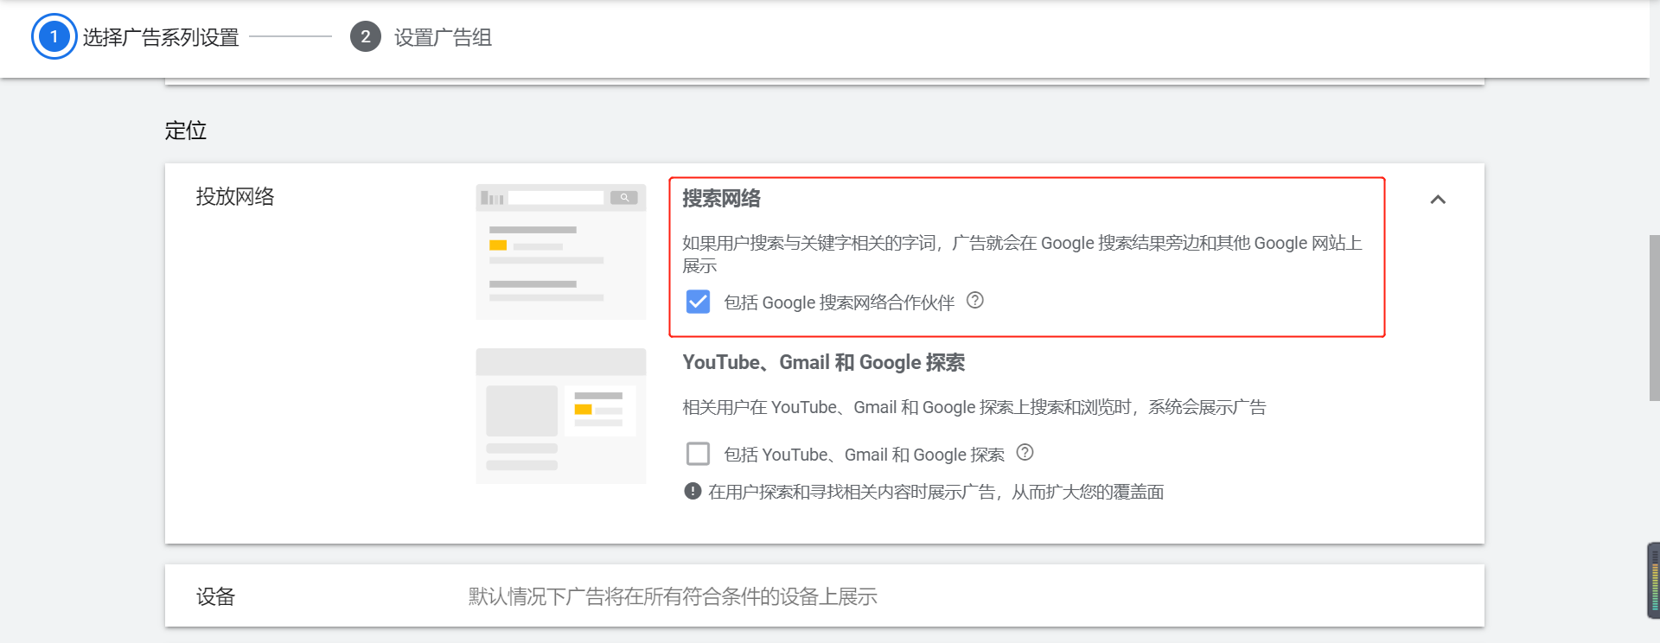Expand the 设备 settings row
The image size is (1660, 643).
[x=825, y=595]
